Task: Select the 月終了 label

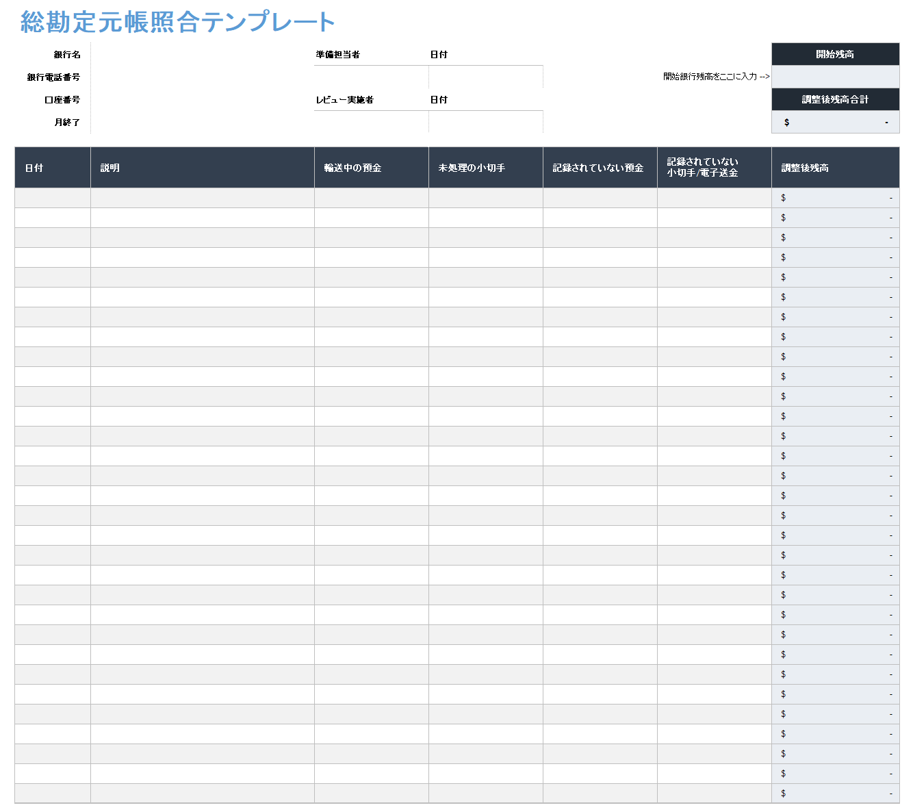Action: click(x=67, y=123)
